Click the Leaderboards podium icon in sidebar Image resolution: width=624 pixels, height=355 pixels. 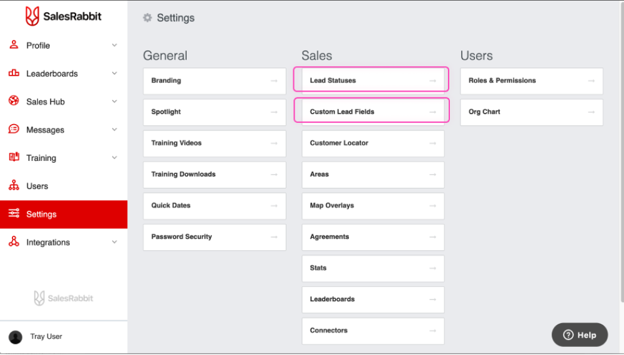(x=14, y=73)
